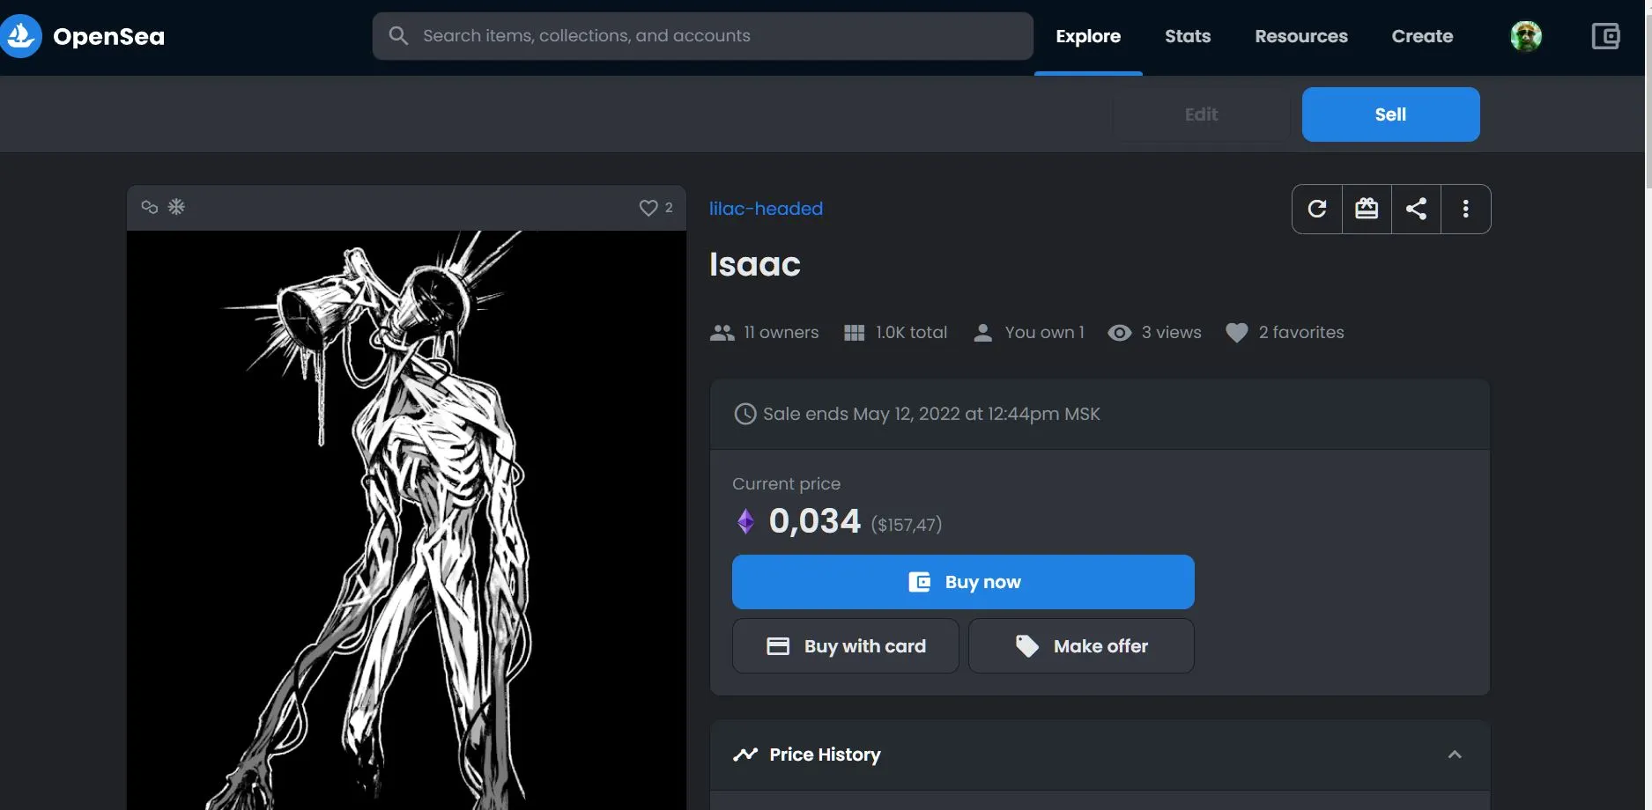
Task: Click the 3 views text
Action: [x=1172, y=333]
